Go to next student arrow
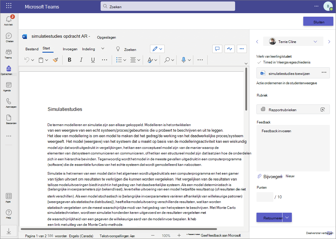 point(329,42)
